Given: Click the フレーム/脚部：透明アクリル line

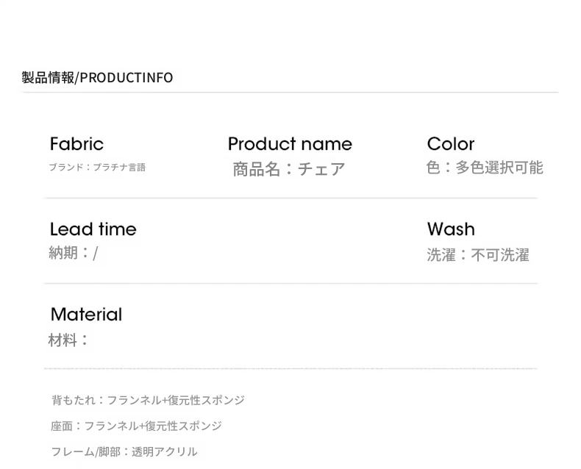Looking at the screenshot, I should [x=124, y=452].
